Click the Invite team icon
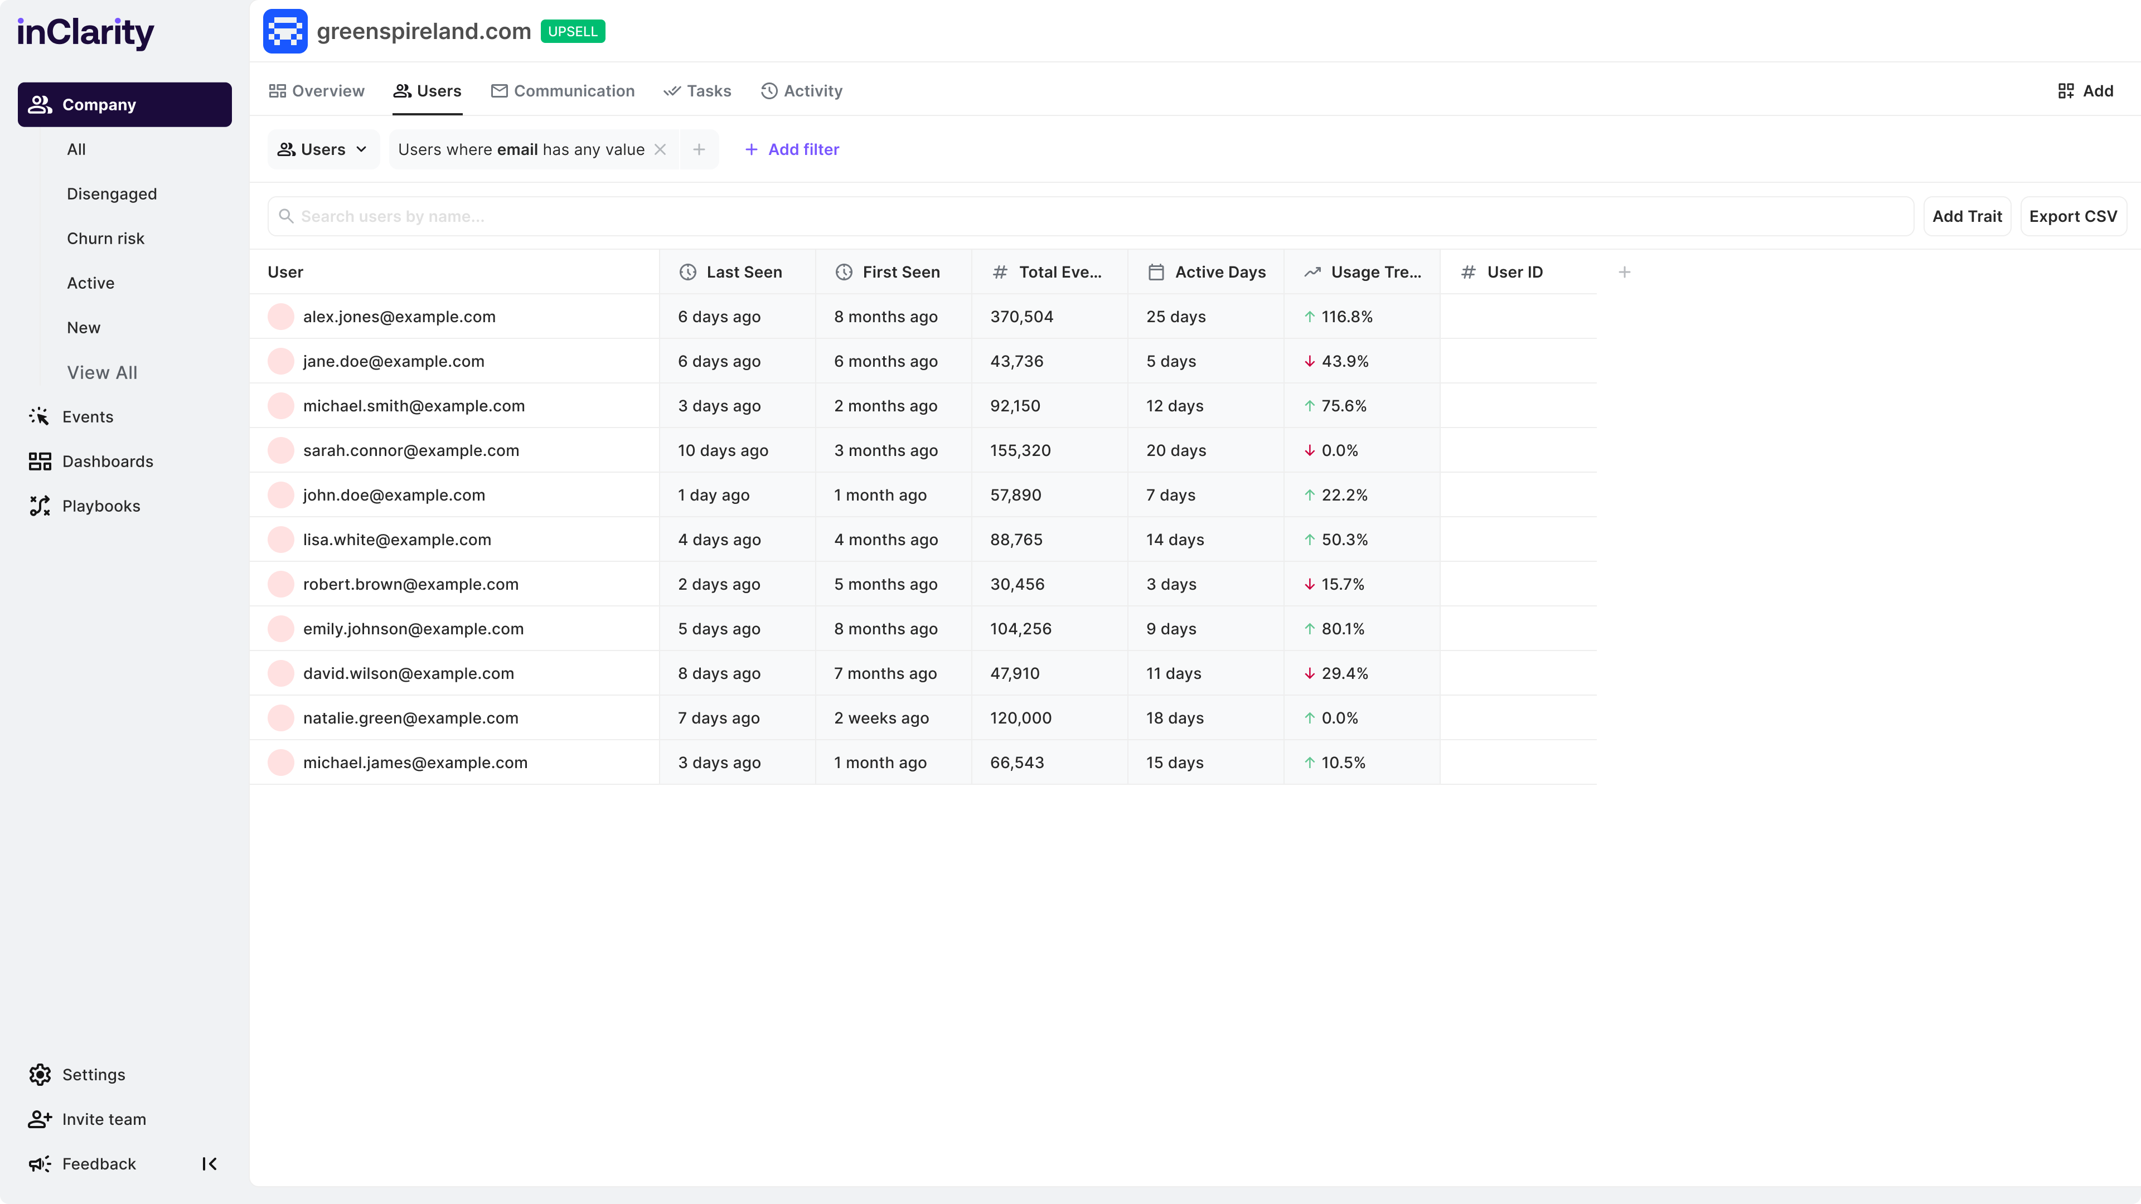Viewport: 2141px width, 1204px height. pyautogui.click(x=39, y=1119)
